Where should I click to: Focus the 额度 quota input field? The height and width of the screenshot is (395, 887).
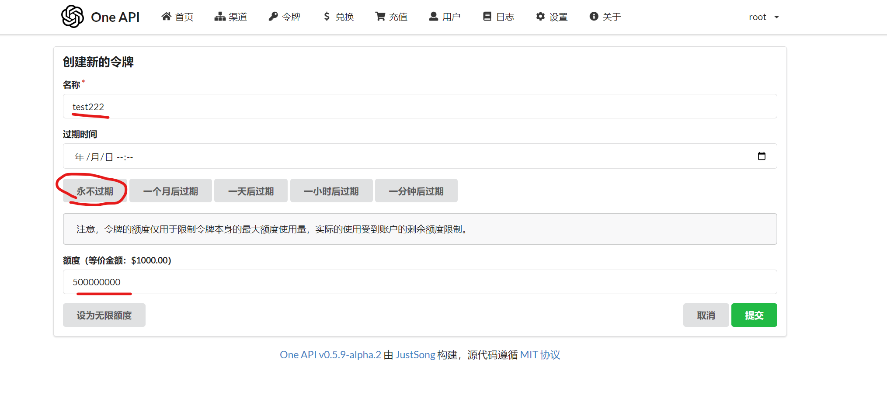point(420,282)
